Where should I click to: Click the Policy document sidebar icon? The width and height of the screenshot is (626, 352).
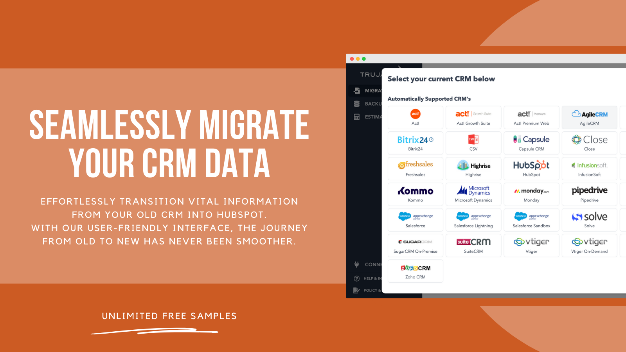[356, 291]
